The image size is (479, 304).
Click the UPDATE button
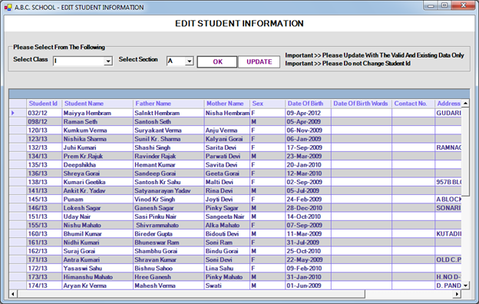coord(259,61)
